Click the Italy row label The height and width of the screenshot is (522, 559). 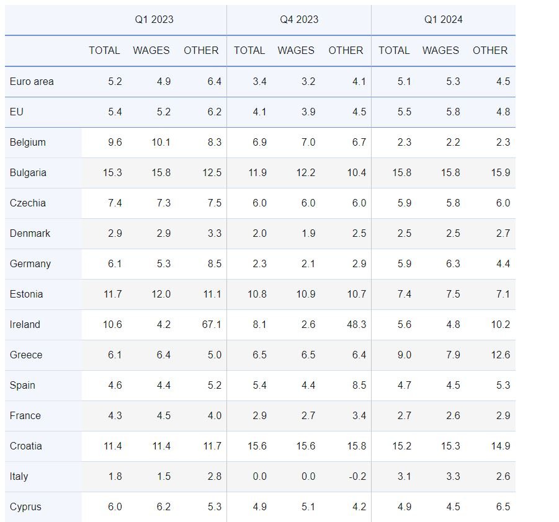pos(19,476)
